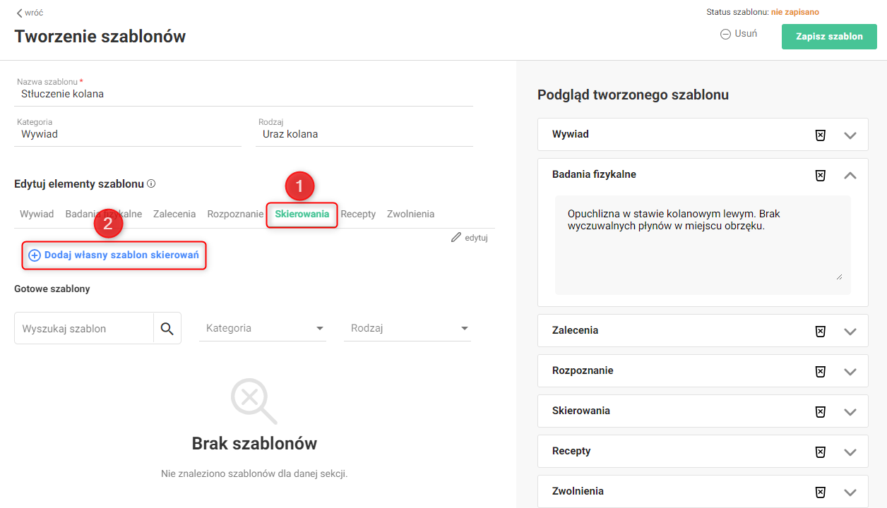Click Dodaj własny szablon skierowań
Image resolution: width=887 pixels, height=508 pixels.
(114, 255)
